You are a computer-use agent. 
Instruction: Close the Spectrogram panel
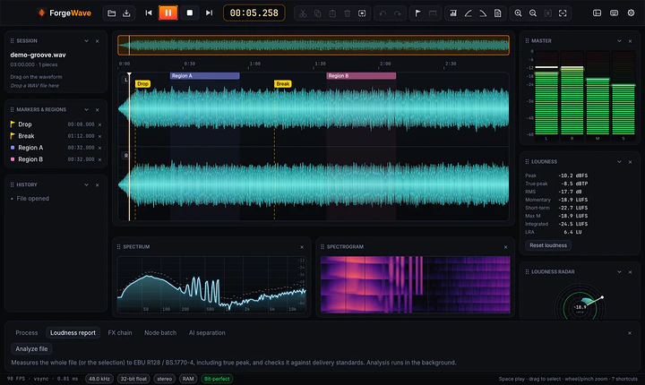pos(505,247)
